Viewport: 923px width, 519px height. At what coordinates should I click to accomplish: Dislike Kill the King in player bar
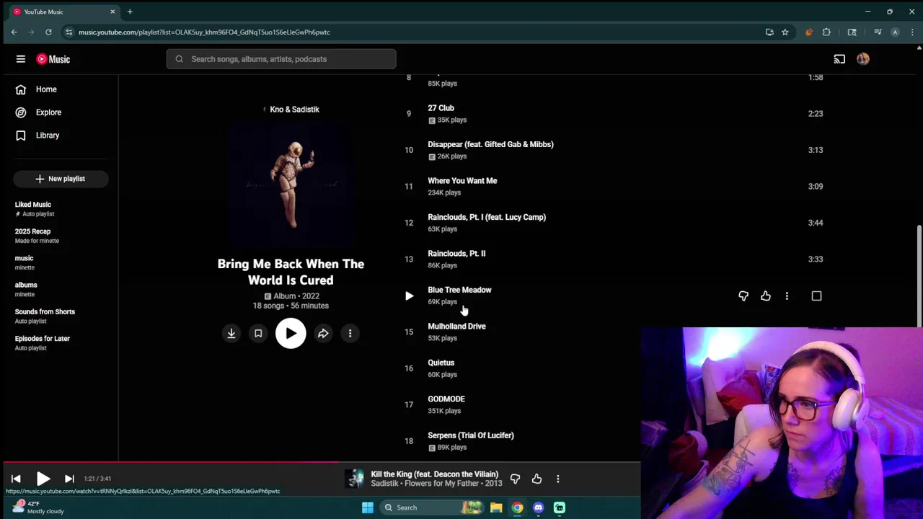click(x=515, y=479)
